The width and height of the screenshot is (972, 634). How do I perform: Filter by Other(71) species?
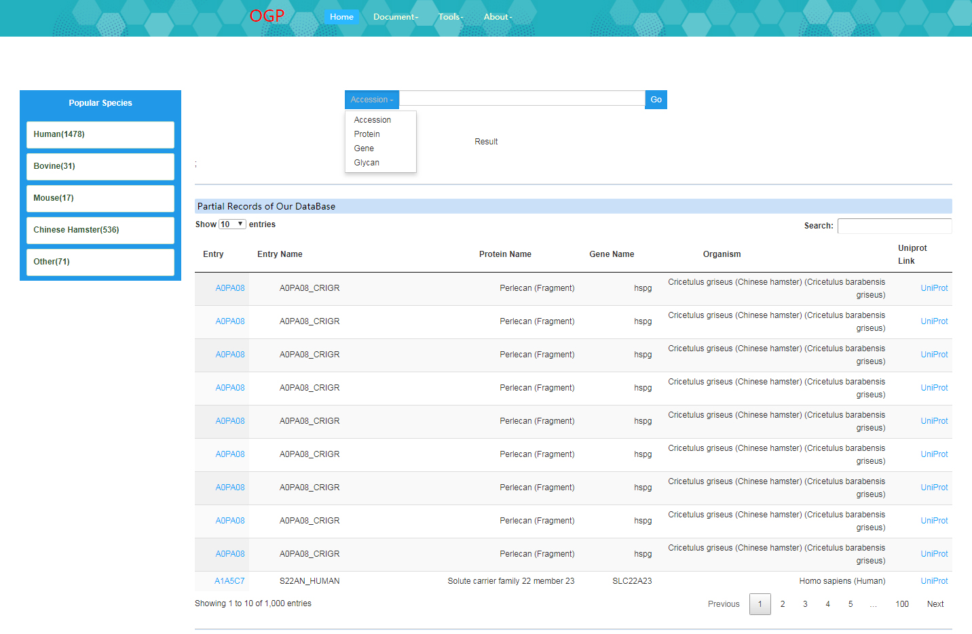100,262
